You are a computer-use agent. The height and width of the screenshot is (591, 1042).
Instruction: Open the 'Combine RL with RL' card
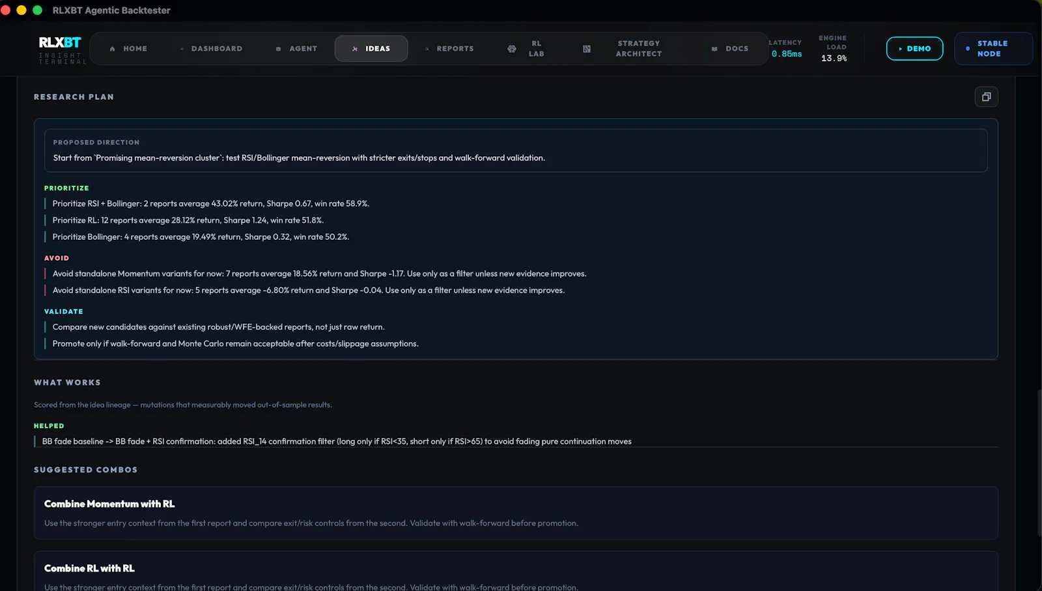(x=516, y=571)
